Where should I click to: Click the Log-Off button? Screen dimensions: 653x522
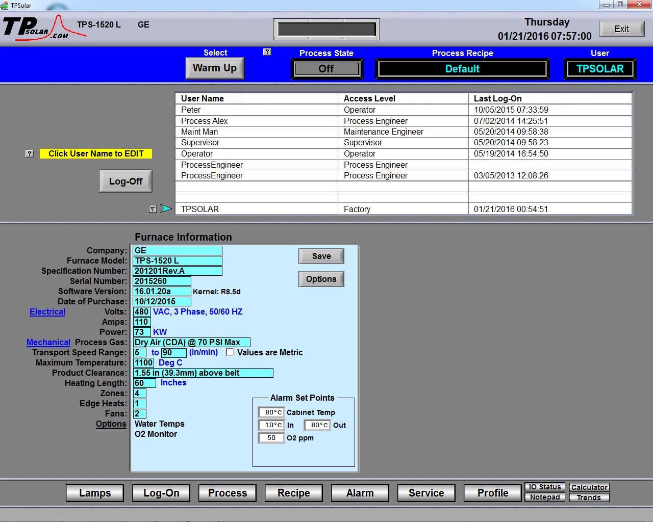pos(125,181)
